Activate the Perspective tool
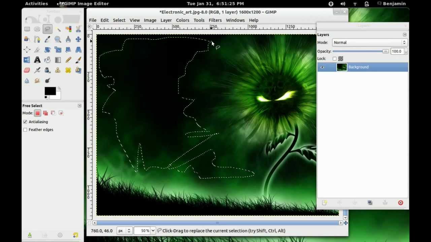Viewport: 431px width, 242px height. click(x=78, y=50)
